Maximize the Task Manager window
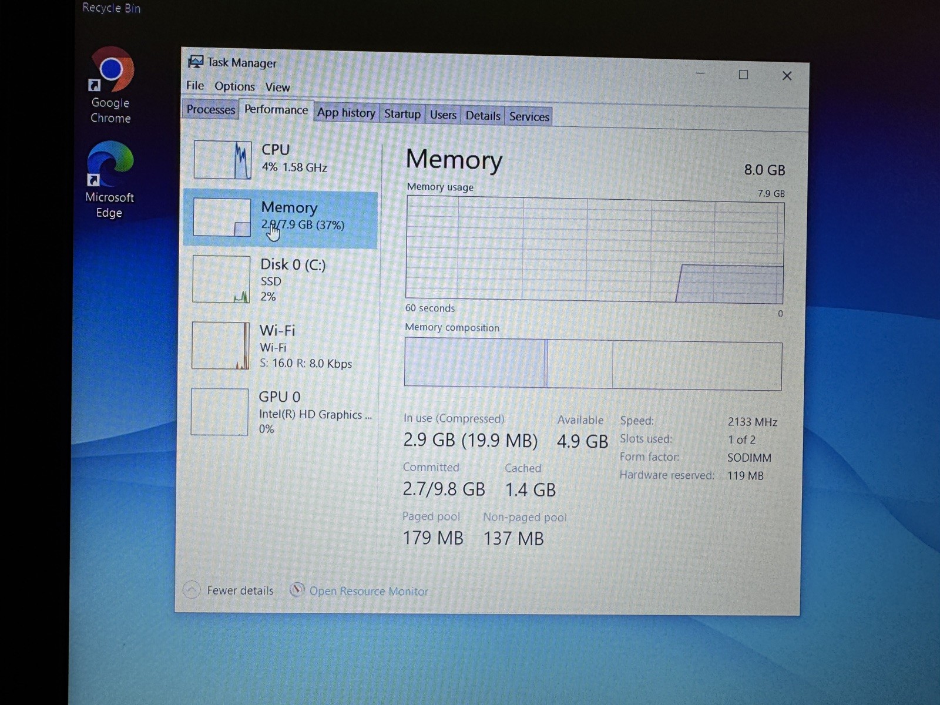The image size is (940, 705). (x=743, y=75)
